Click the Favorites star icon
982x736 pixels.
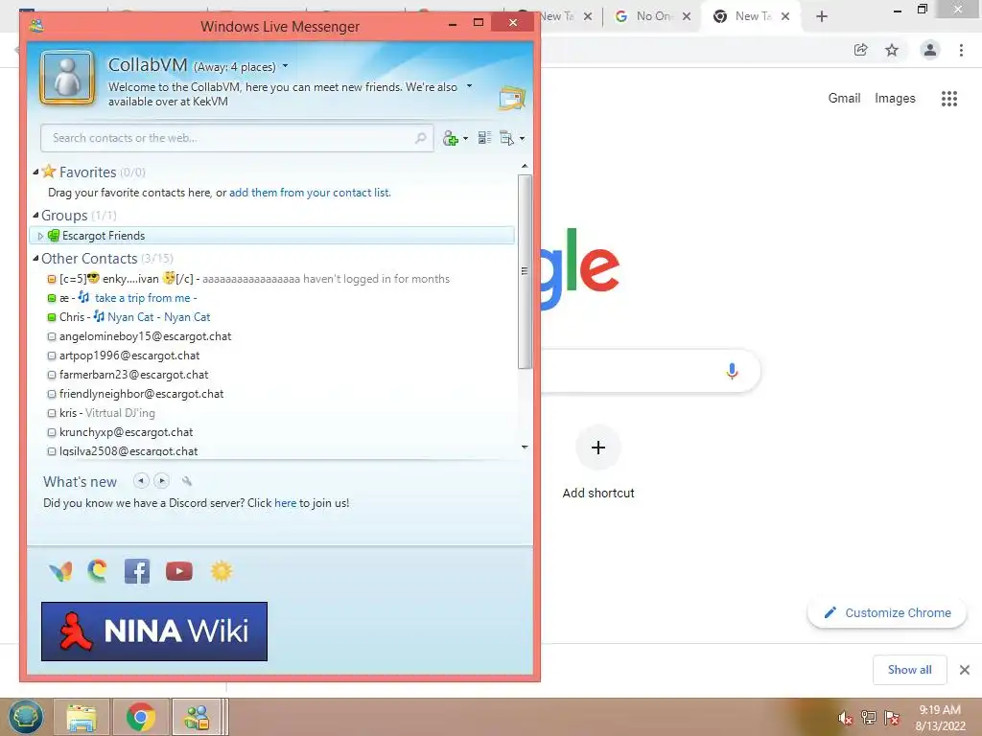coord(49,171)
